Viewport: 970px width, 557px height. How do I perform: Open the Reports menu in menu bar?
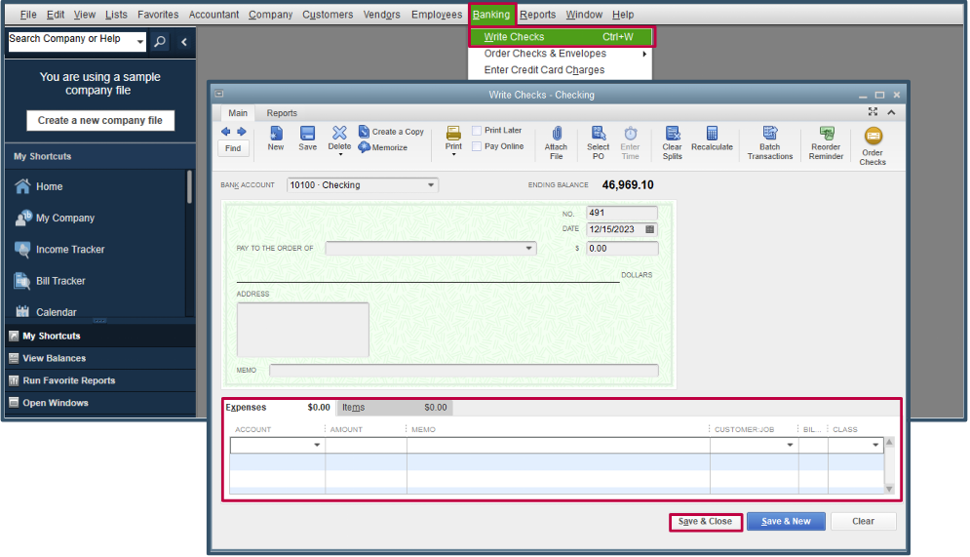[537, 15]
